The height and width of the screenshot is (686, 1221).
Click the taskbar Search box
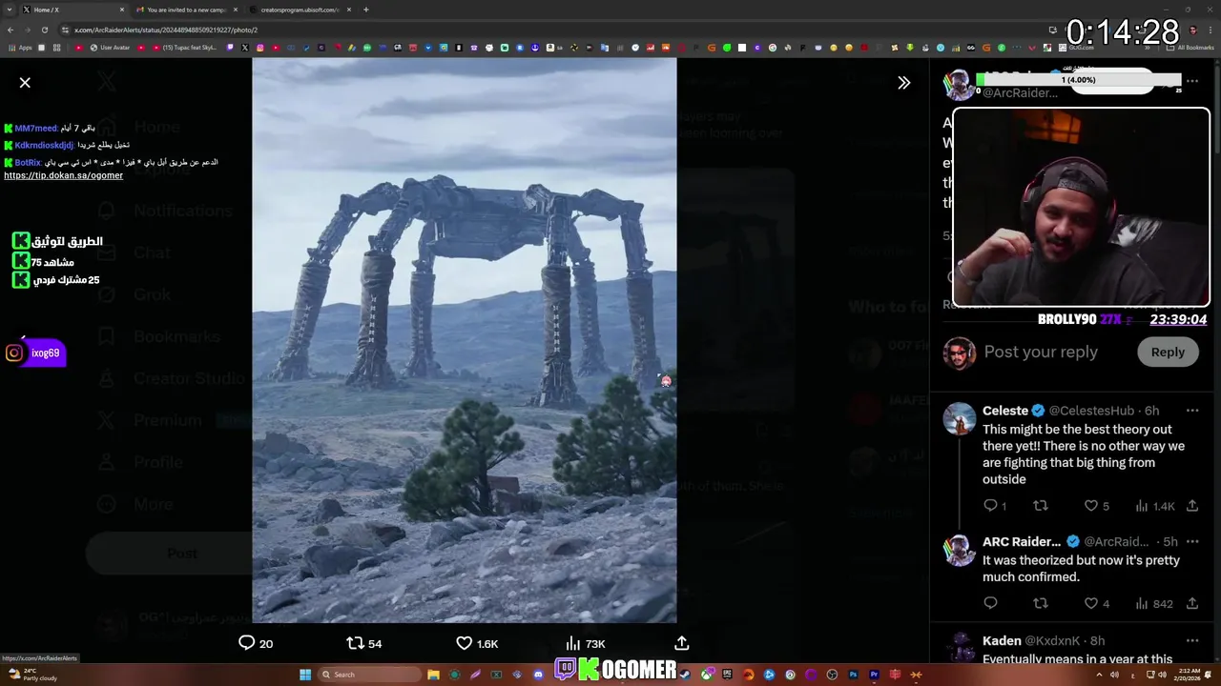pos(370,675)
